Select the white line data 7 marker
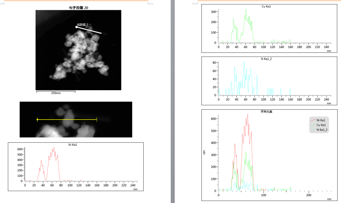The image size is (341, 203). coord(89,30)
